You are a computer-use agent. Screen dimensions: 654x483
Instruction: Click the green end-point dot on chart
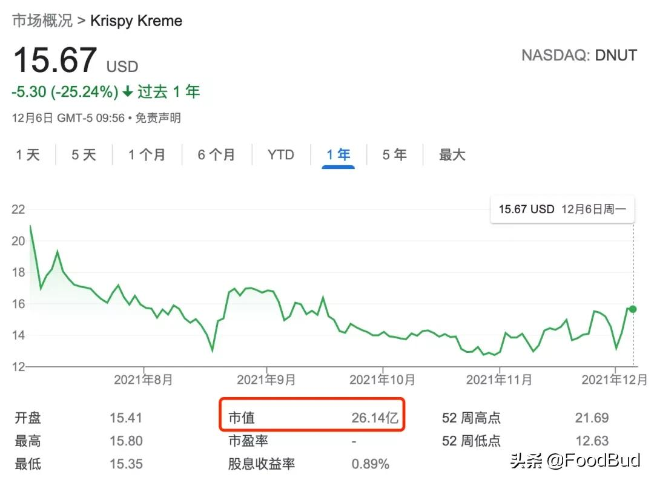633,309
